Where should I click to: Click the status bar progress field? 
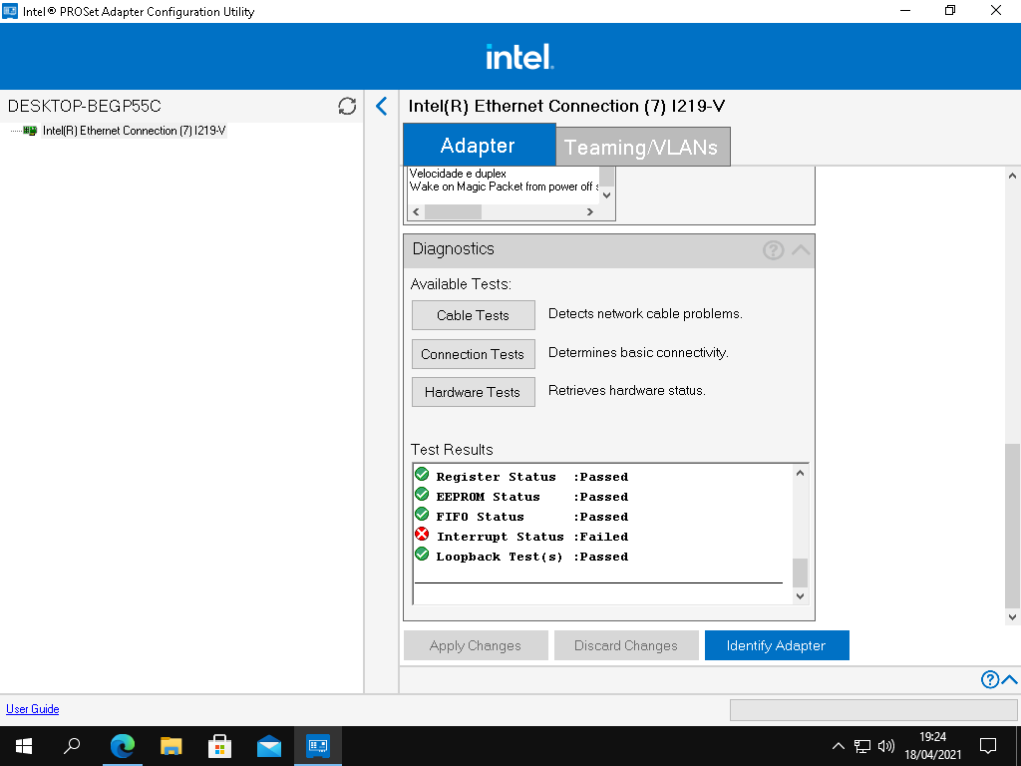(873, 710)
